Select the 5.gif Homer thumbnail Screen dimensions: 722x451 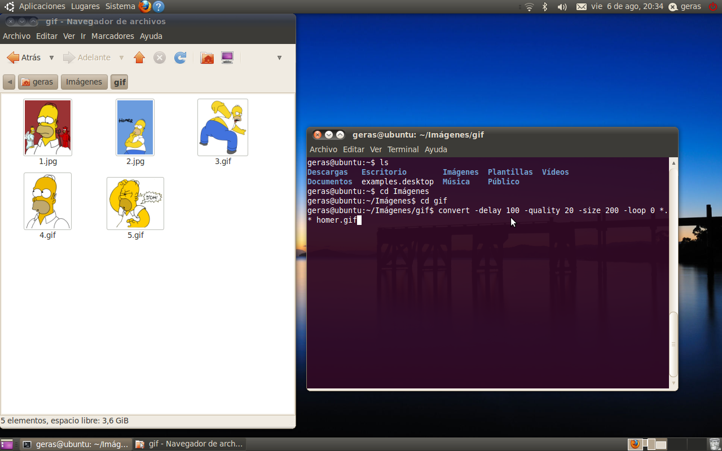tap(135, 204)
